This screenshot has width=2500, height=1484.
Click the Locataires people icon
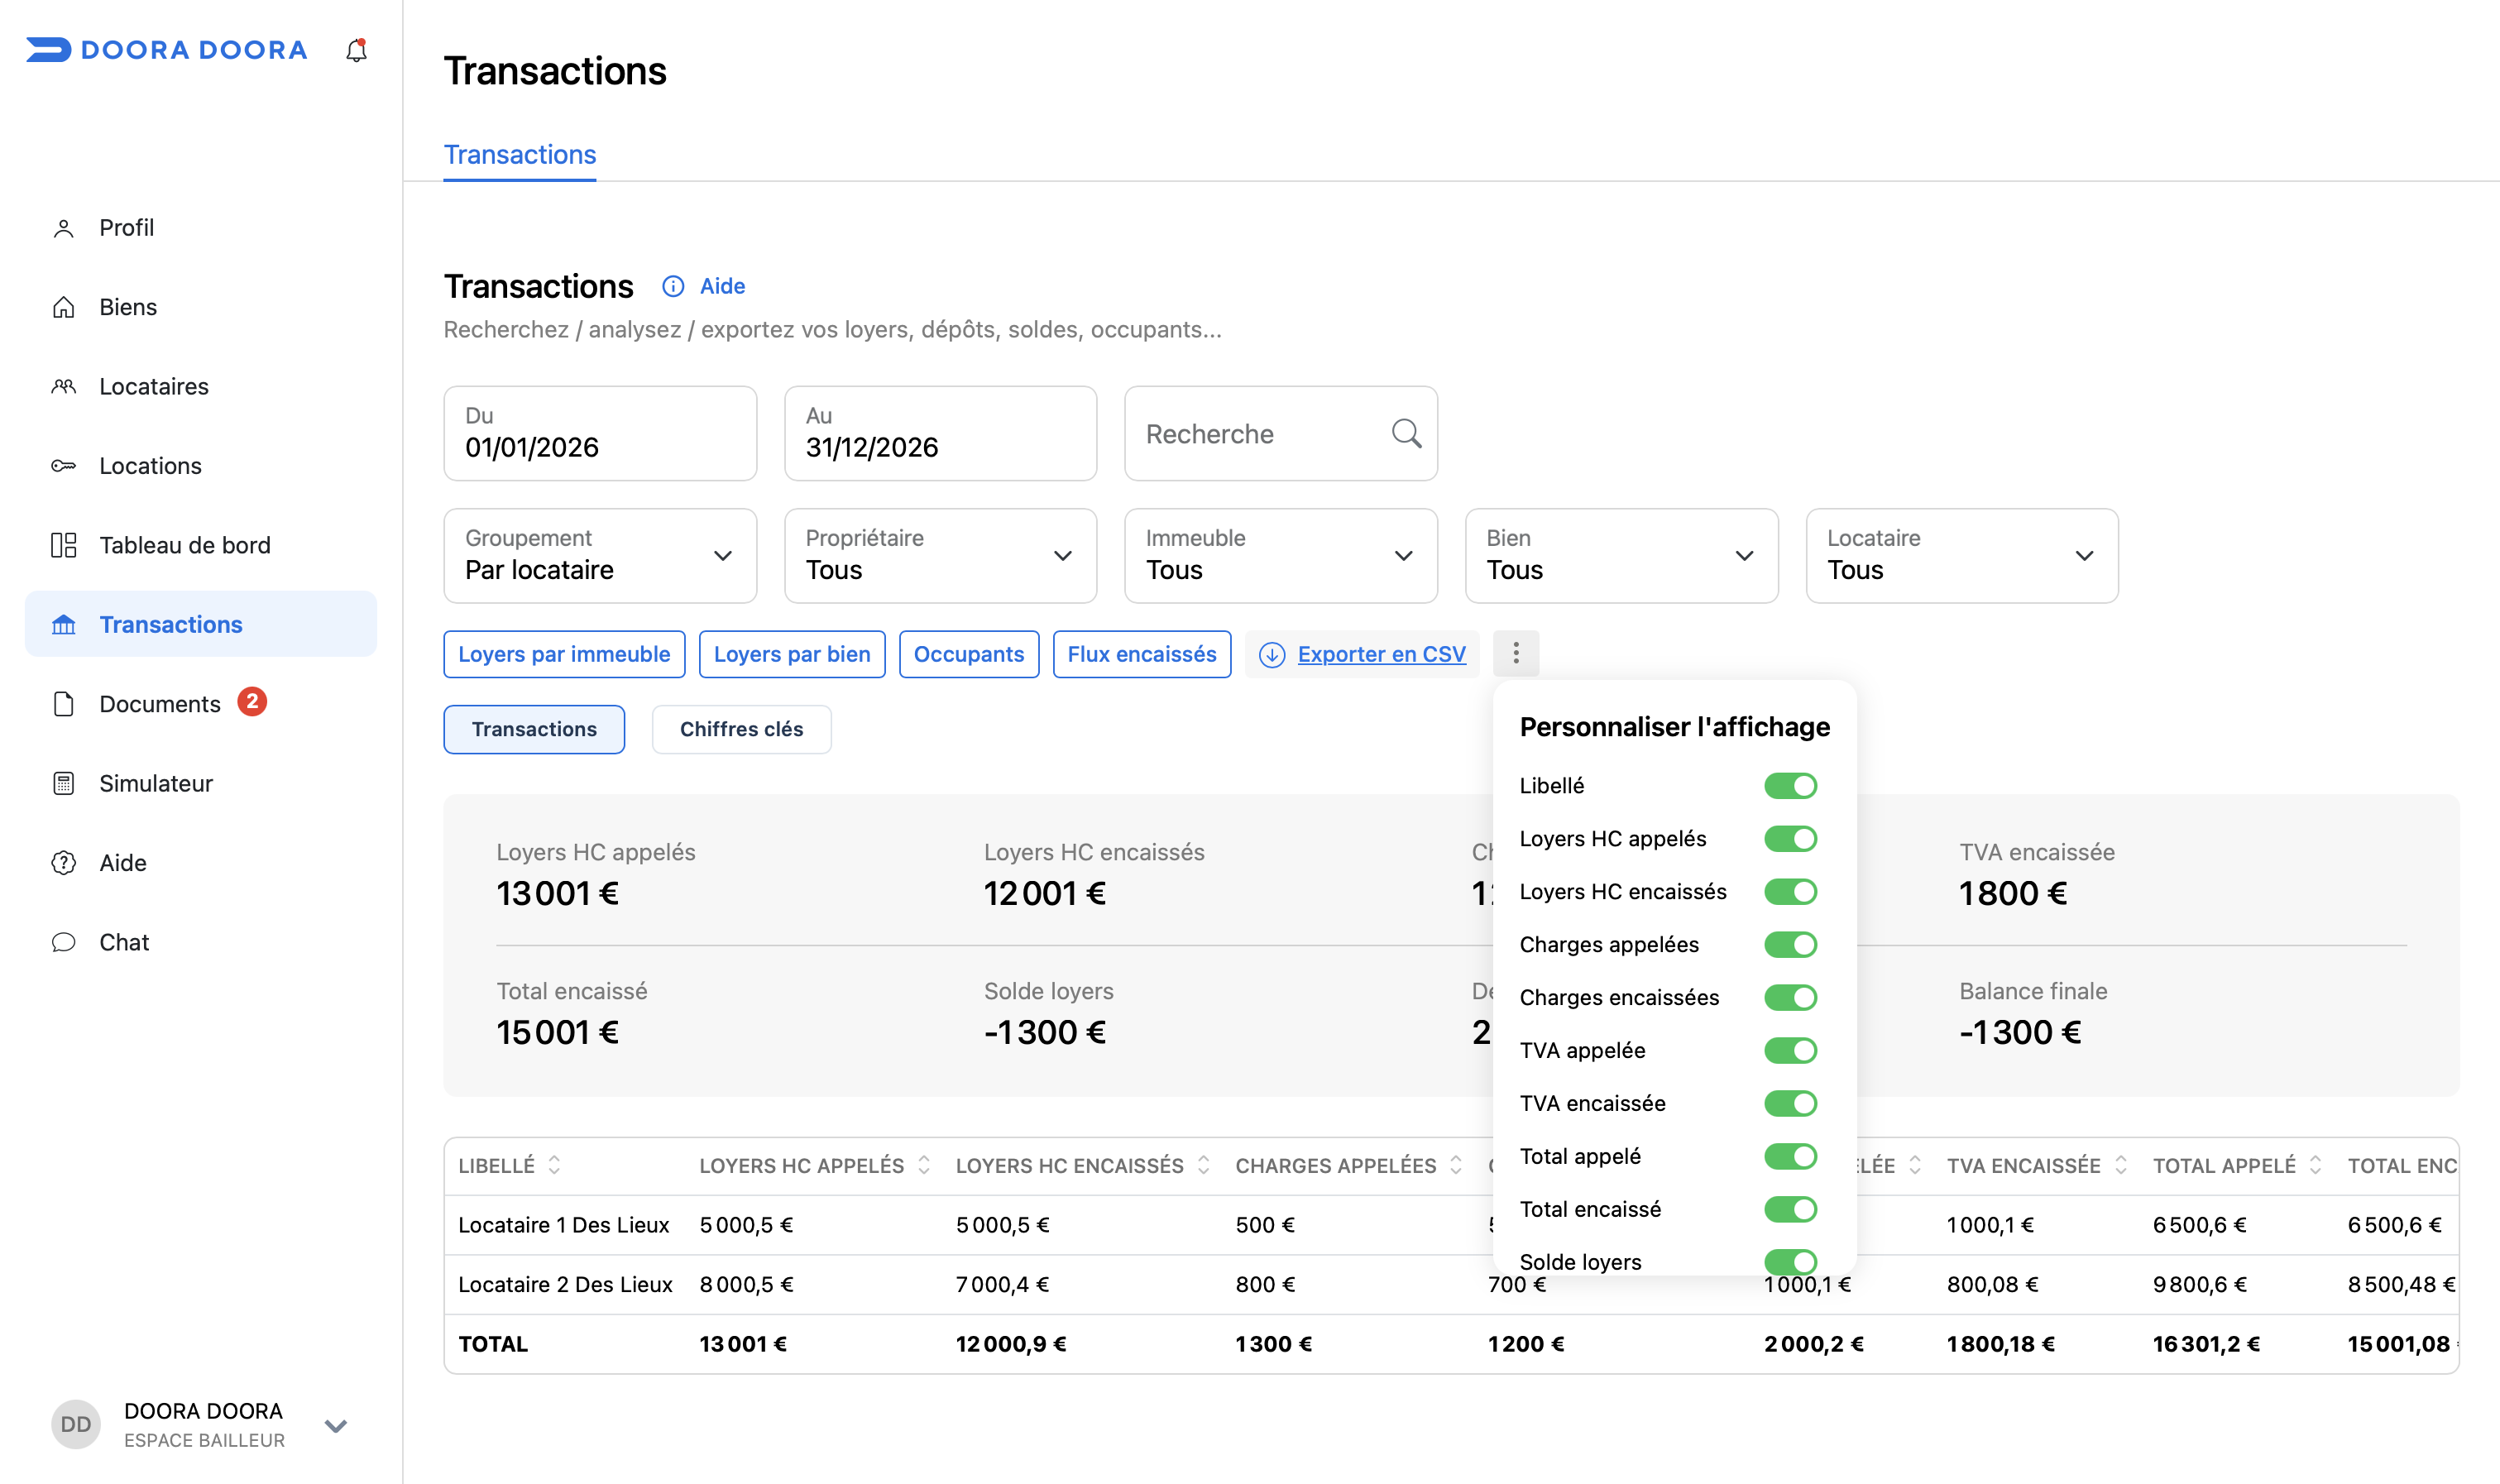[64, 387]
